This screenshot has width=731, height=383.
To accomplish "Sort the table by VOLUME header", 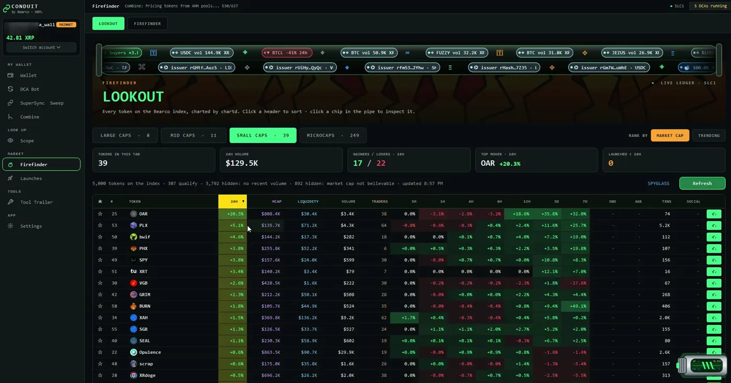I will point(348,201).
